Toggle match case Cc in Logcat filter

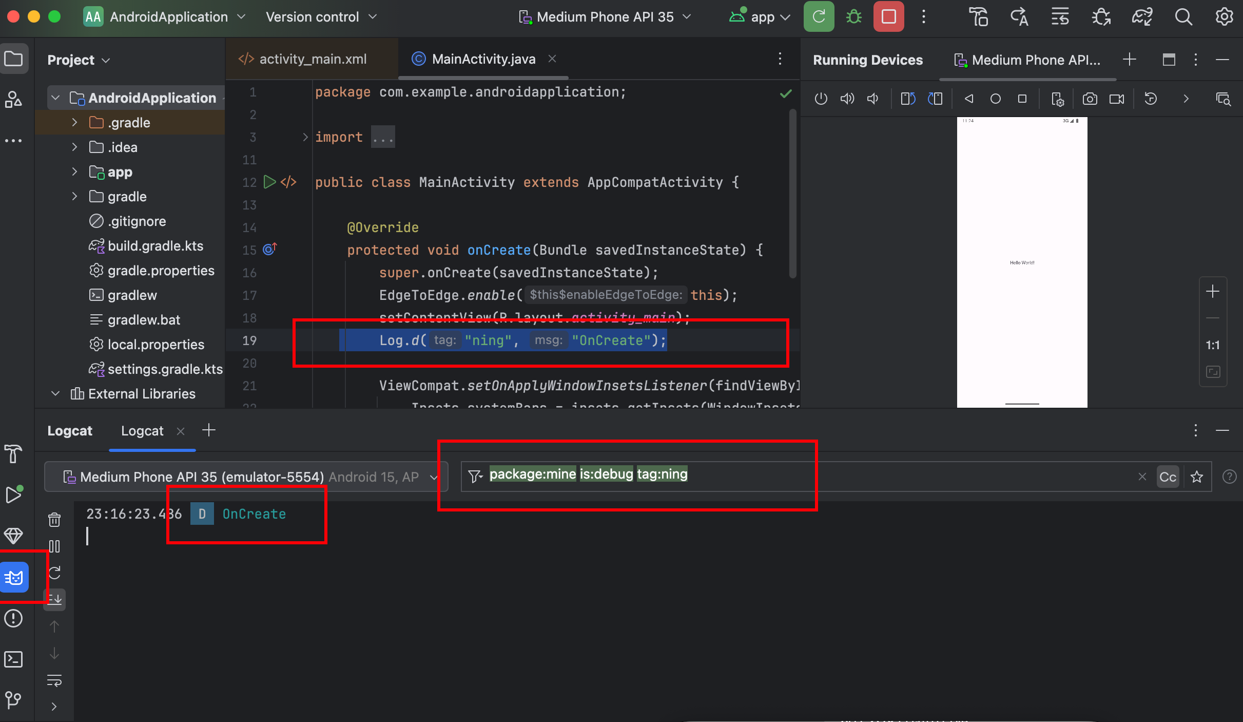pyautogui.click(x=1168, y=477)
